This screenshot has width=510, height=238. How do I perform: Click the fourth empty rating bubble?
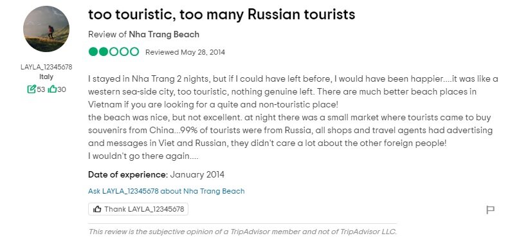124,51
